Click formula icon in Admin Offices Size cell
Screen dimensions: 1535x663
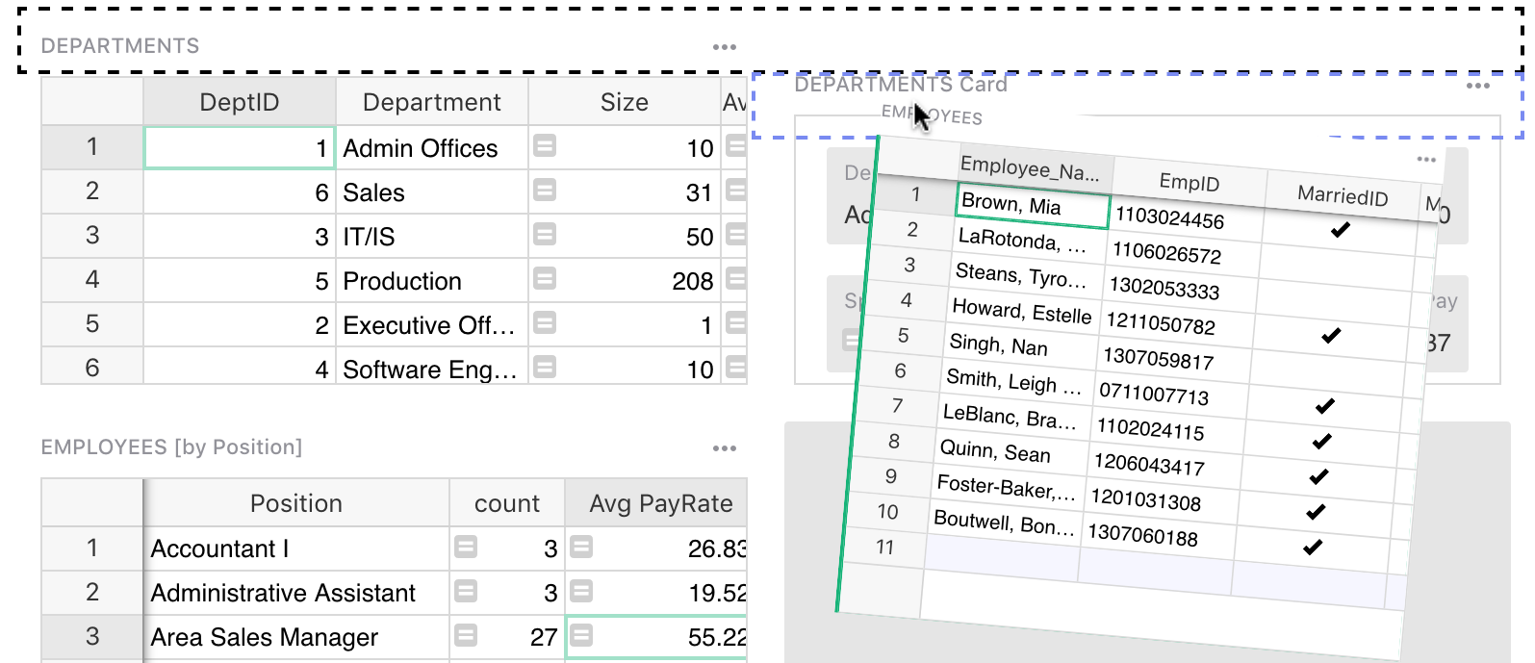pos(545,146)
